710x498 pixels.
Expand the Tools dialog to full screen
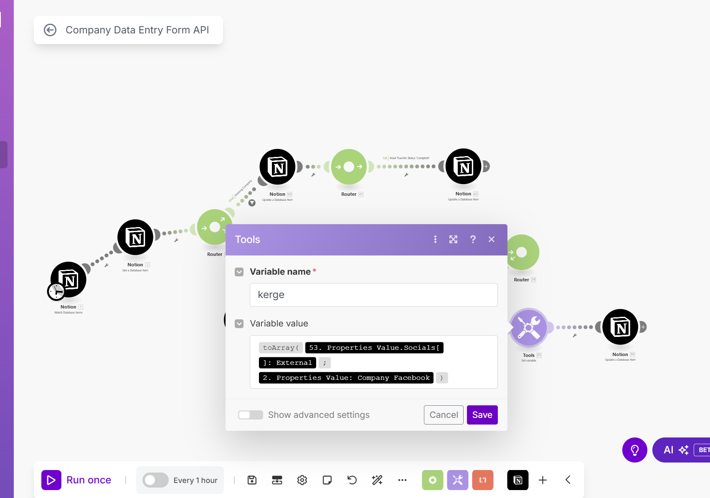[x=453, y=239]
